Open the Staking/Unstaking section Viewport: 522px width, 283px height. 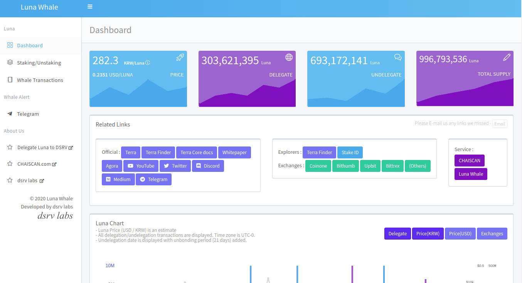(38, 62)
